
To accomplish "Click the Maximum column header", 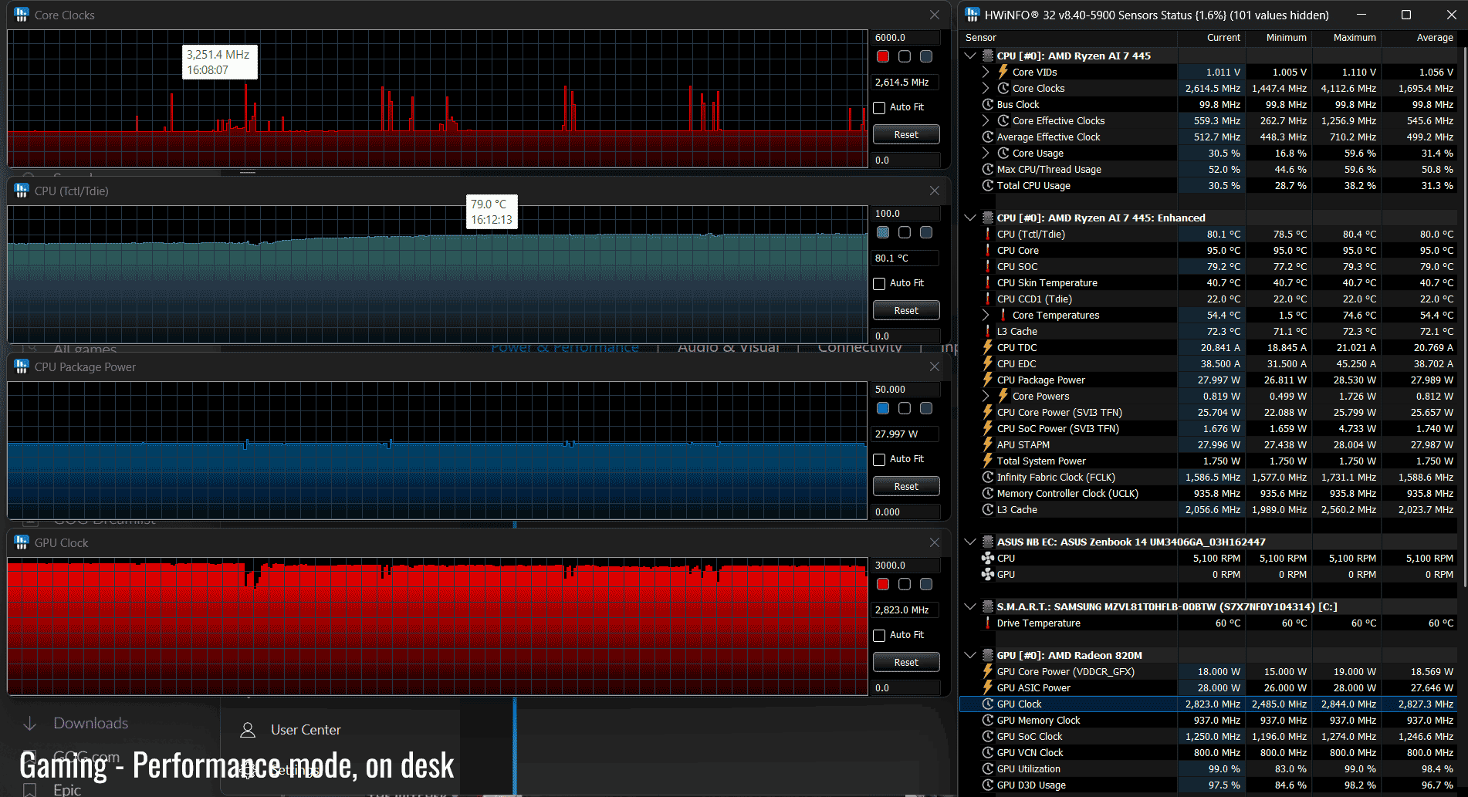I will point(1348,38).
